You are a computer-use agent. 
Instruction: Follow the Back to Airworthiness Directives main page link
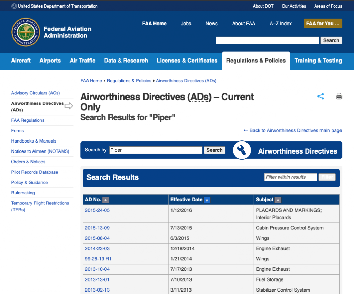pyautogui.click(x=292, y=130)
